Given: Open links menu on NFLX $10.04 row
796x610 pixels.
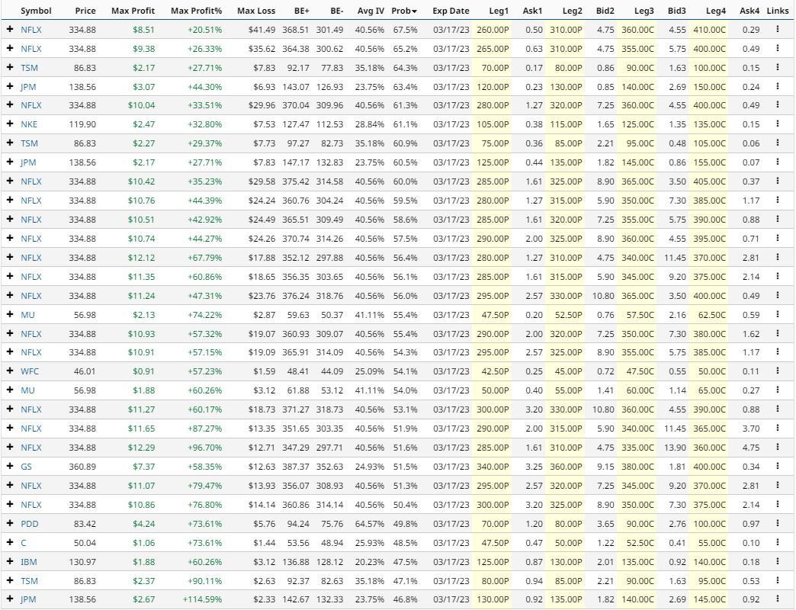Looking at the screenshot, I should 777,105.
